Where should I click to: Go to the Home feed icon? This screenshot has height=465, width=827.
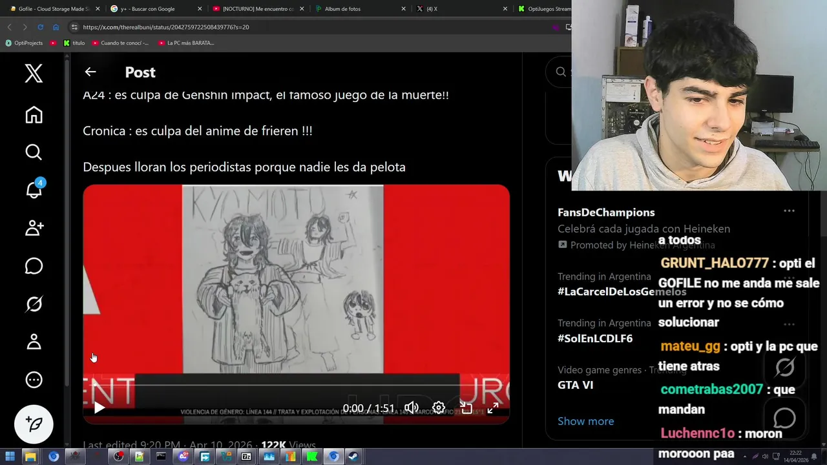[x=34, y=115]
